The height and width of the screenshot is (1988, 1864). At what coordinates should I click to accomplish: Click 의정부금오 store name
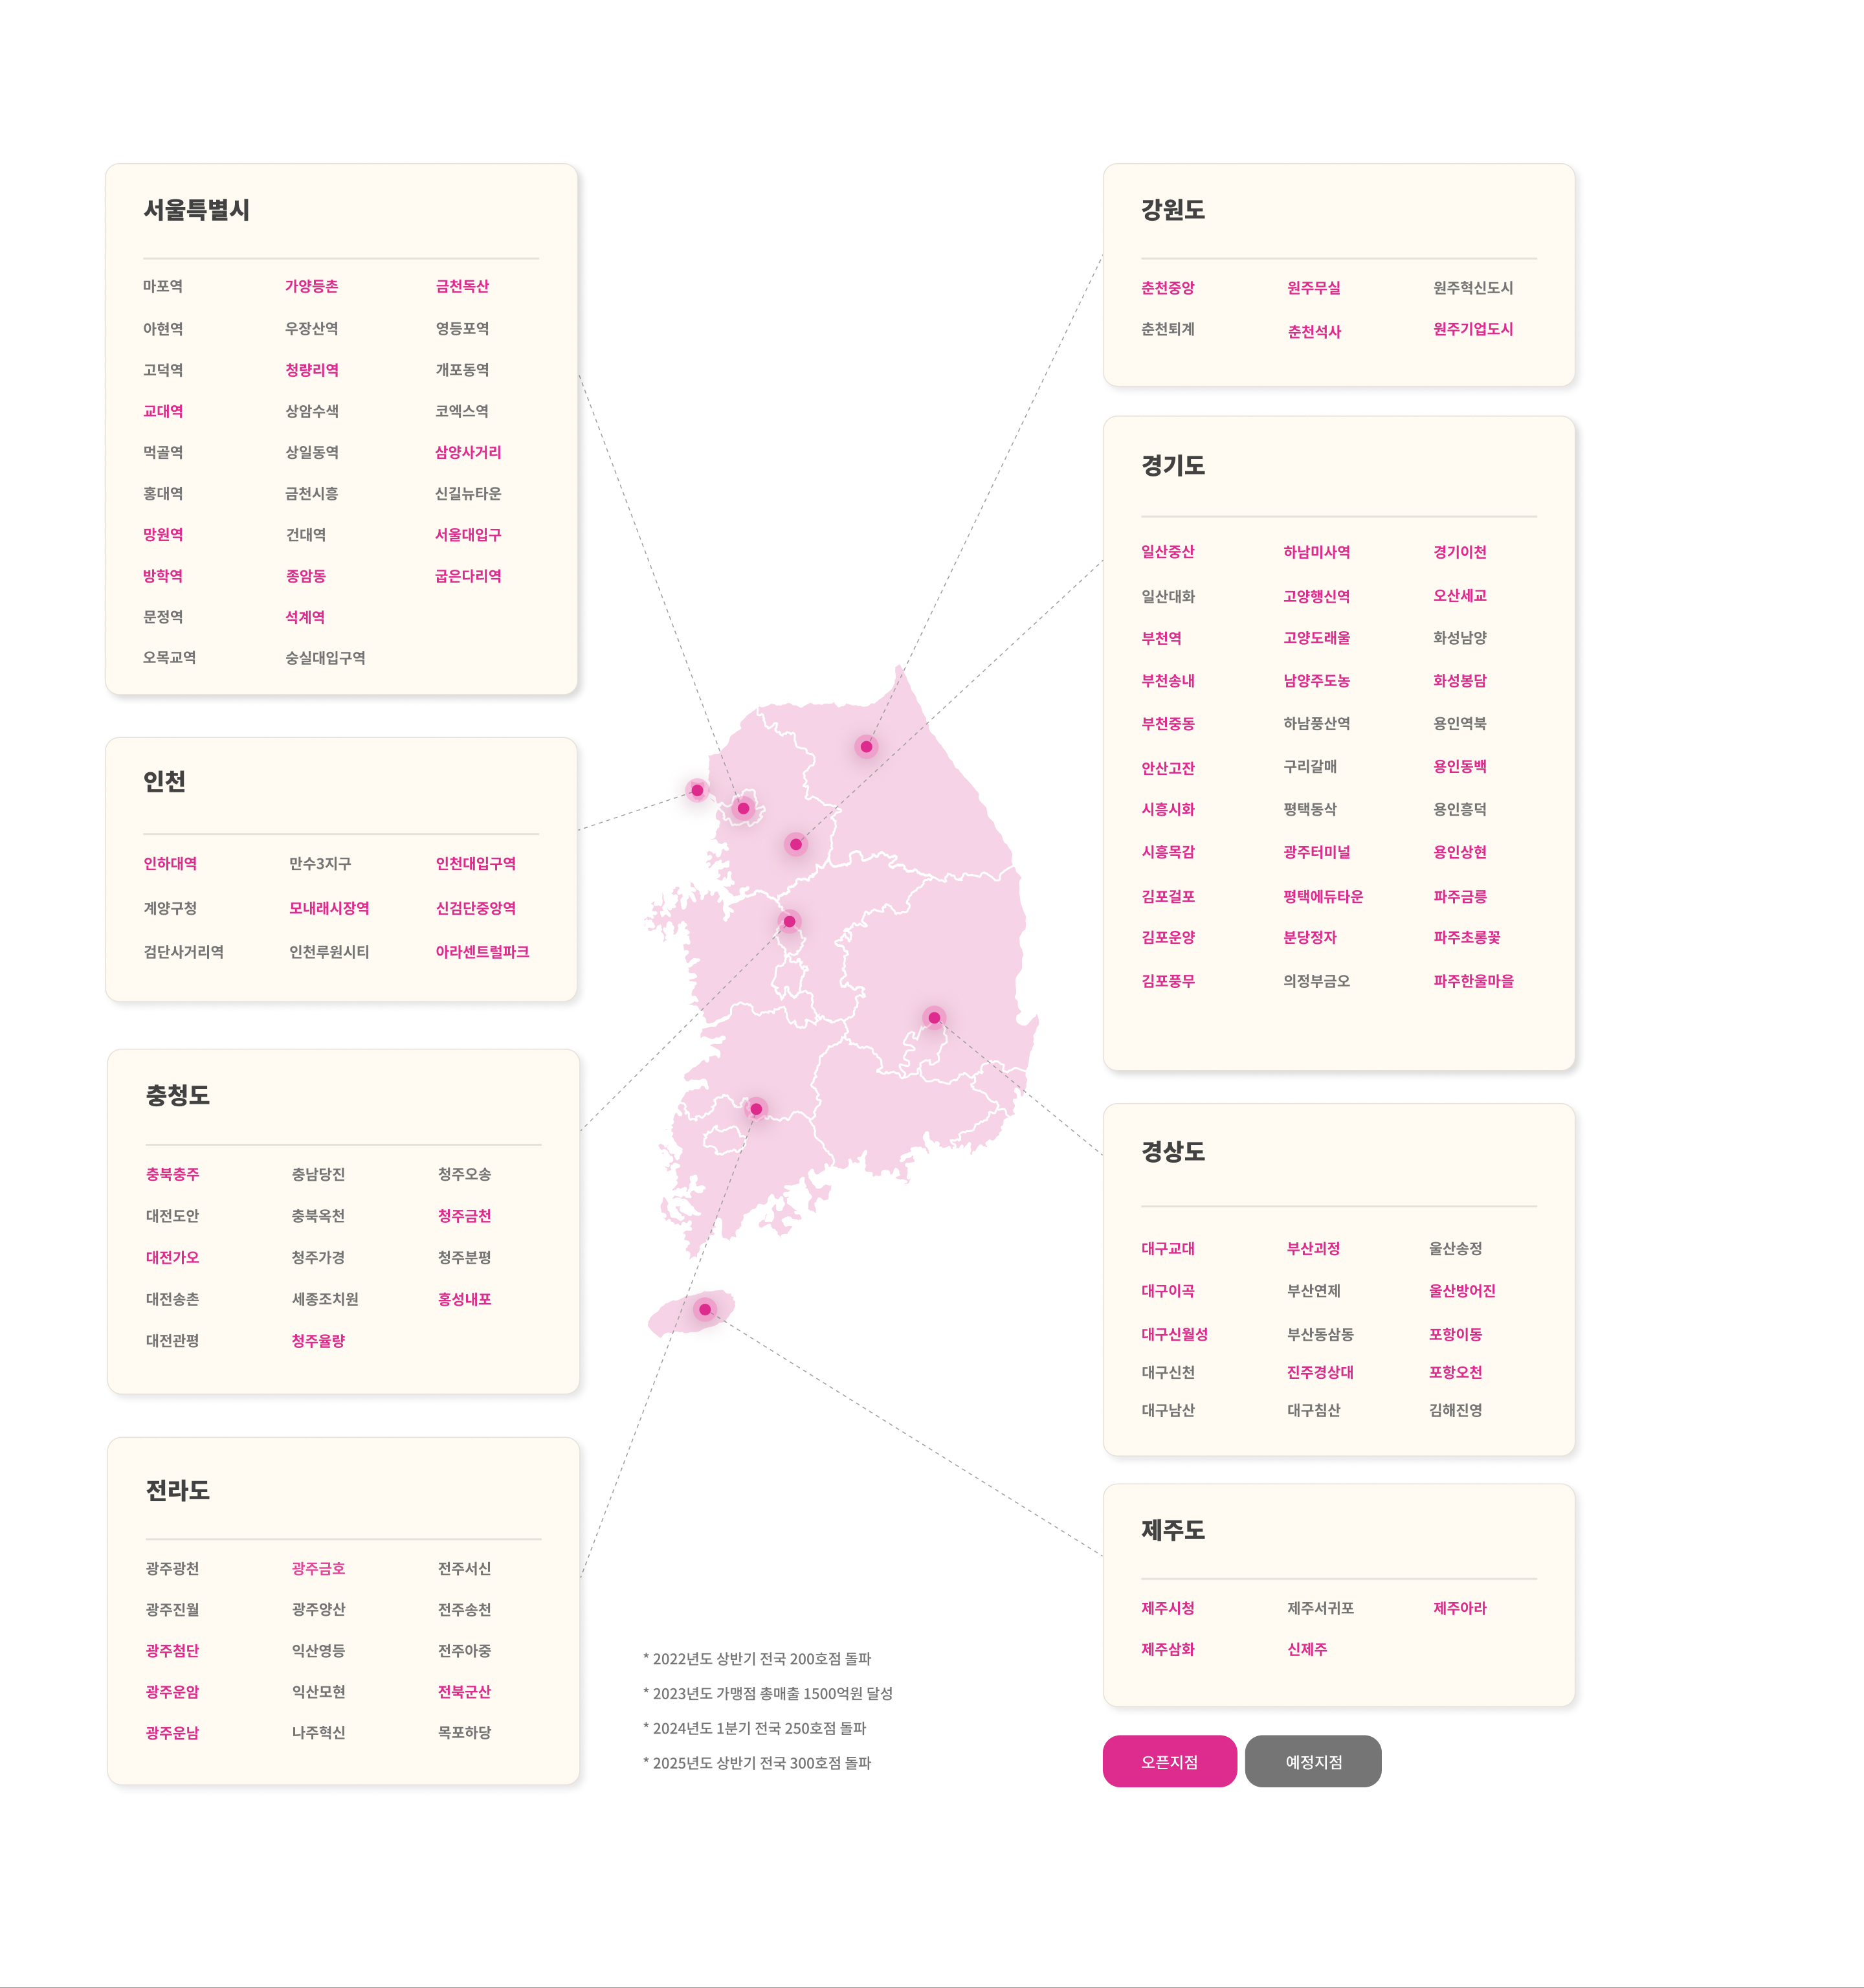1317,981
